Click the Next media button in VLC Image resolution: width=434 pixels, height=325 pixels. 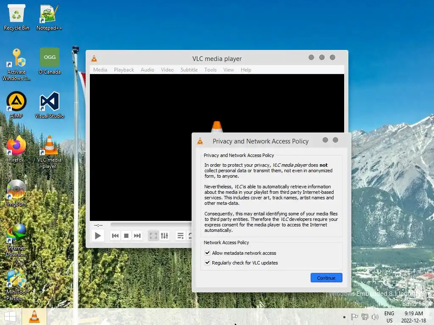point(137,236)
